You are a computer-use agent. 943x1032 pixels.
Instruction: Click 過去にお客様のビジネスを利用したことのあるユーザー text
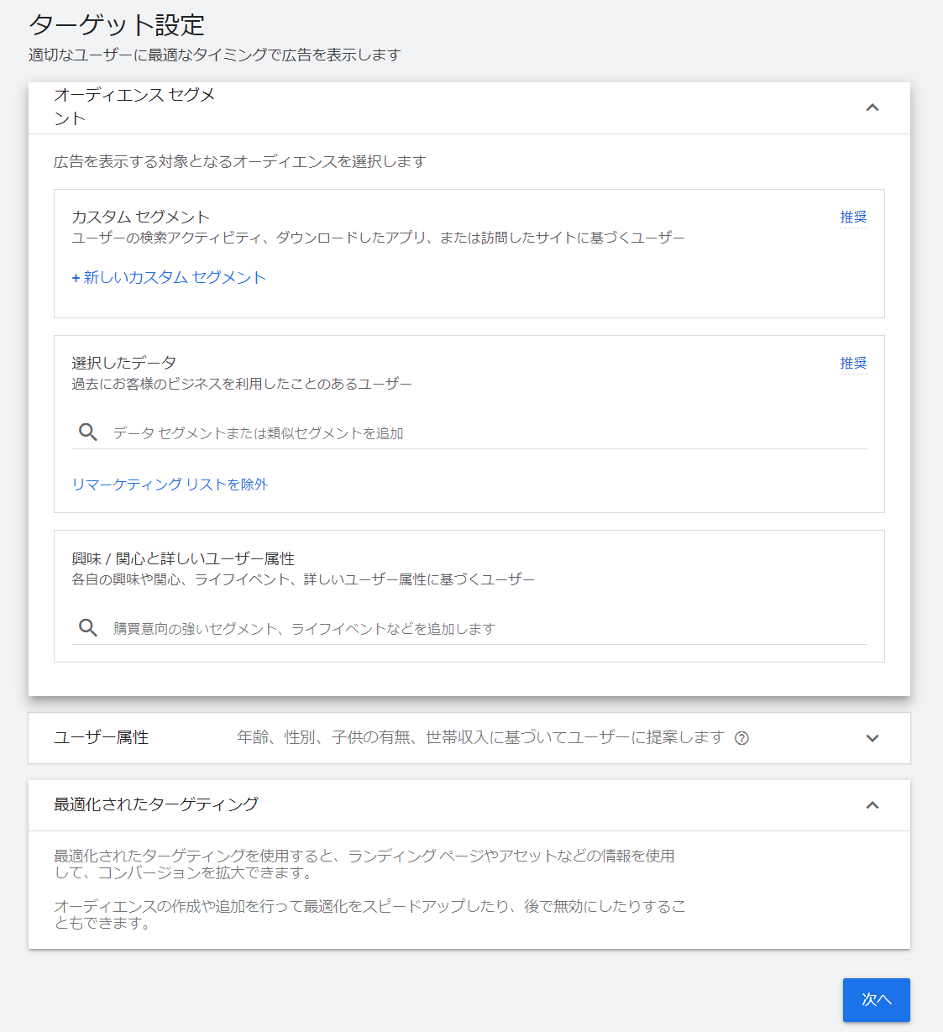tap(242, 384)
